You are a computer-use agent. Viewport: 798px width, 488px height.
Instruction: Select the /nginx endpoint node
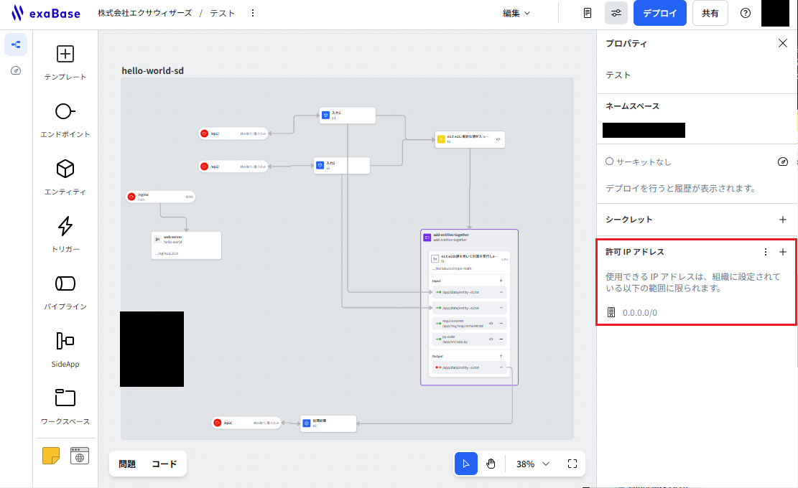[160, 197]
